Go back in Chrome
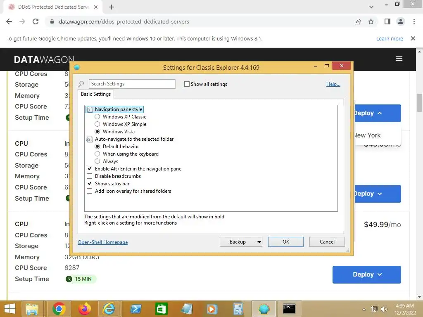This screenshot has height=317, width=423. tap(9, 21)
